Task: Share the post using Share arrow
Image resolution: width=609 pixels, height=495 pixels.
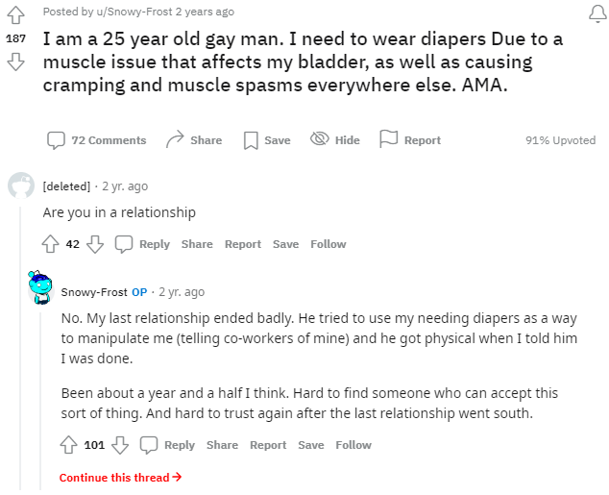Action: click(194, 140)
